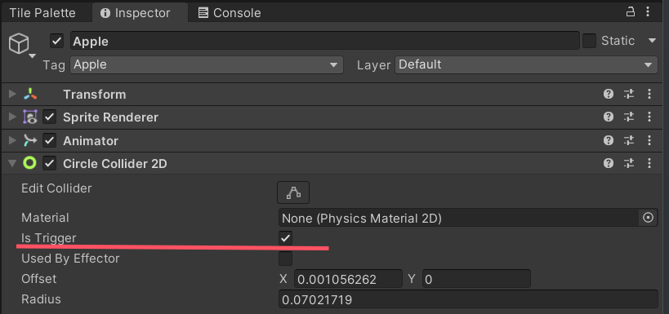This screenshot has height=314, width=669.
Task: Open Animator component more options menu
Action: point(649,140)
